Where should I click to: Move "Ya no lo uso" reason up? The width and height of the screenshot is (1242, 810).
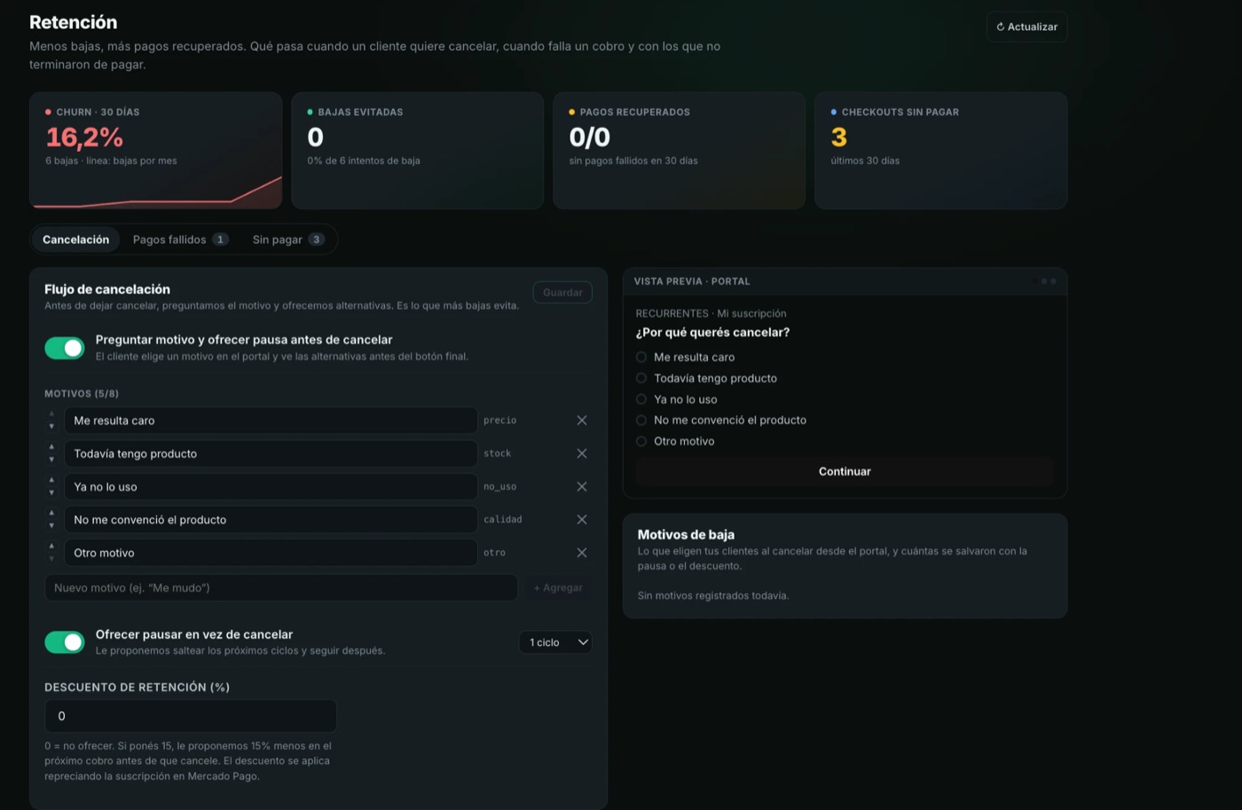(51, 480)
